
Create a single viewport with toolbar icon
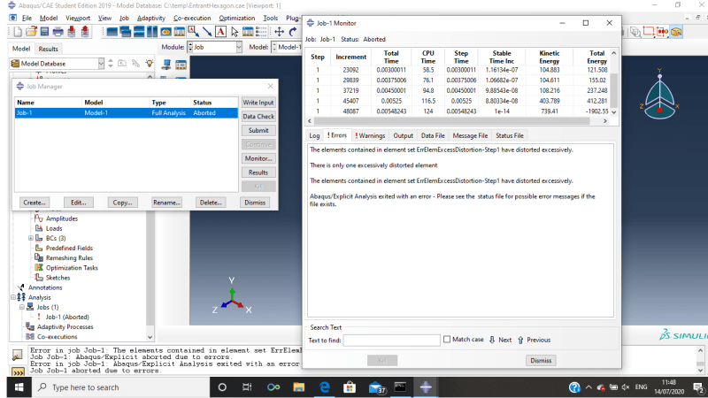pyautogui.click(x=112, y=32)
